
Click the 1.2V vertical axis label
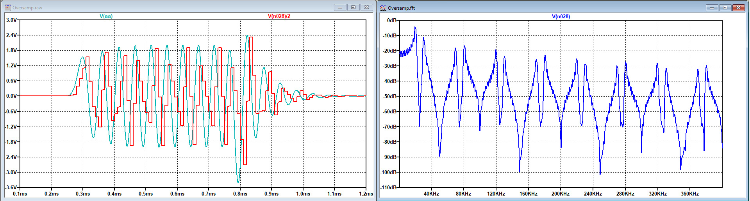pyautogui.click(x=11, y=65)
